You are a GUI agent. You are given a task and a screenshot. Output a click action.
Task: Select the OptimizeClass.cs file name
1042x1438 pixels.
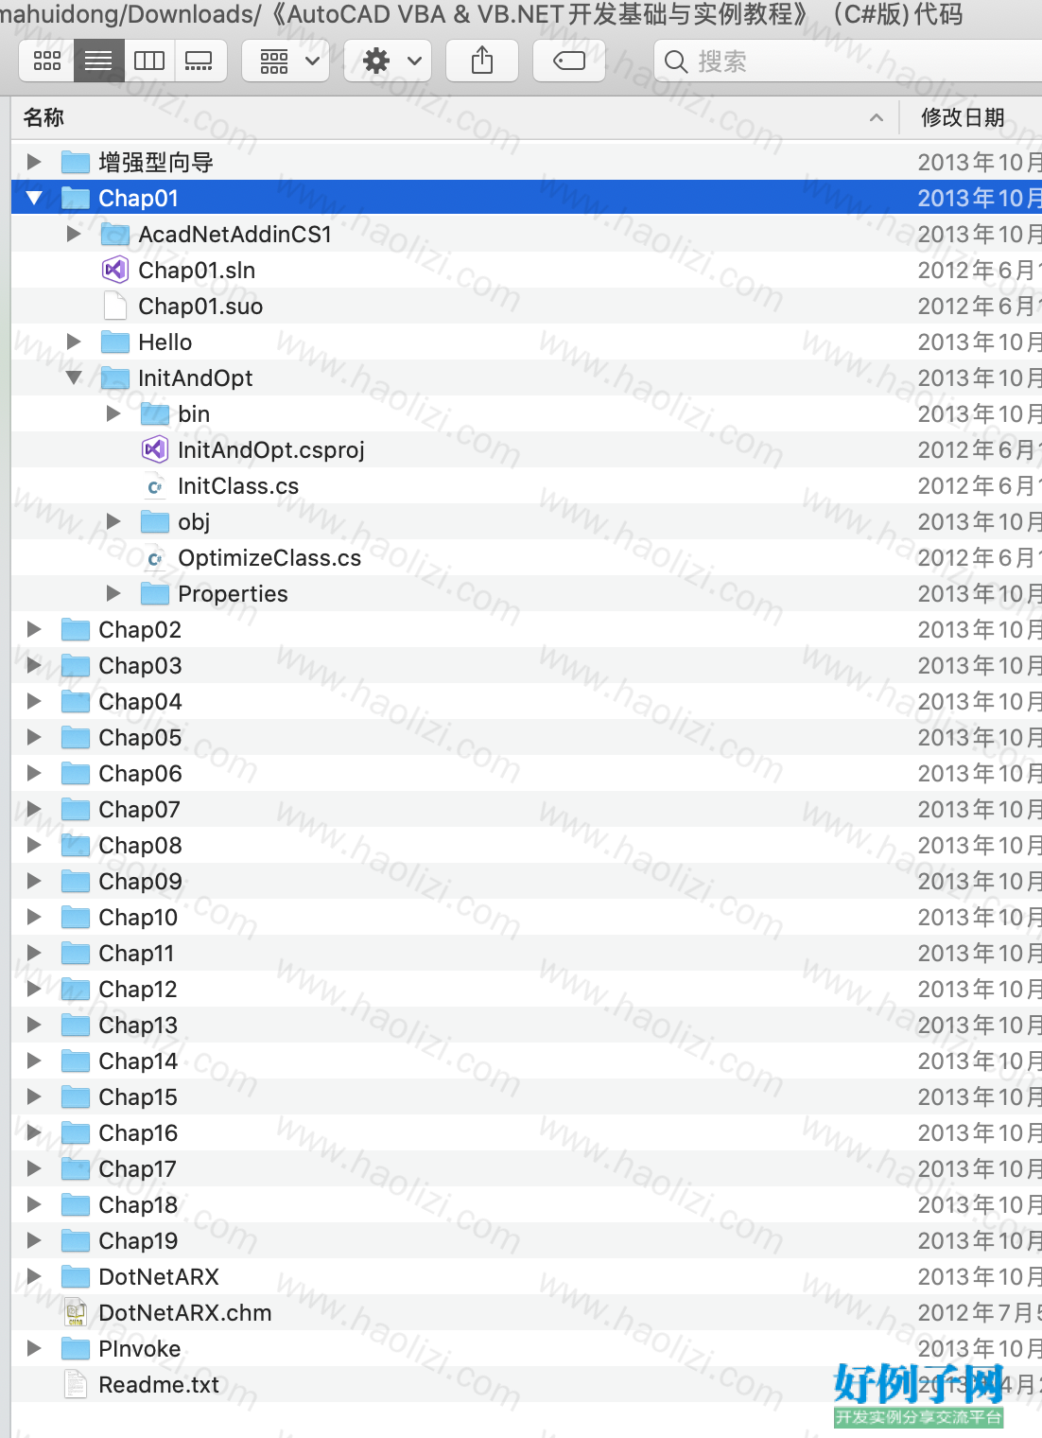(x=269, y=558)
